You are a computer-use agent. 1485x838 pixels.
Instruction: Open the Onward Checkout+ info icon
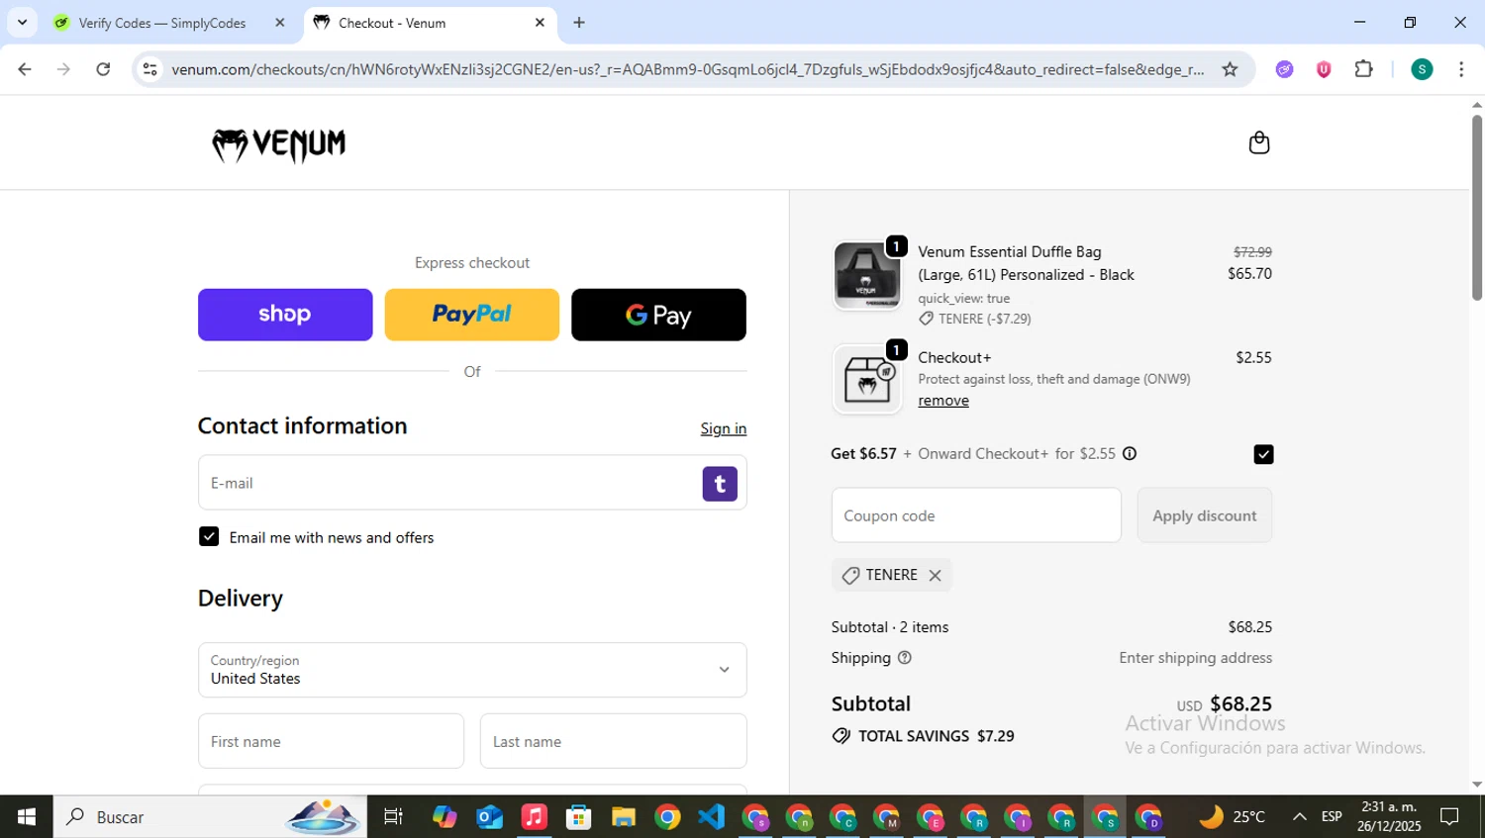(x=1130, y=453)
